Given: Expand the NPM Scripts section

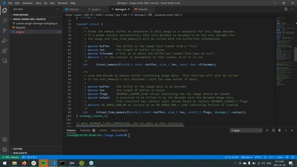Looking at the screenshot, I should (x=36, y=153).
